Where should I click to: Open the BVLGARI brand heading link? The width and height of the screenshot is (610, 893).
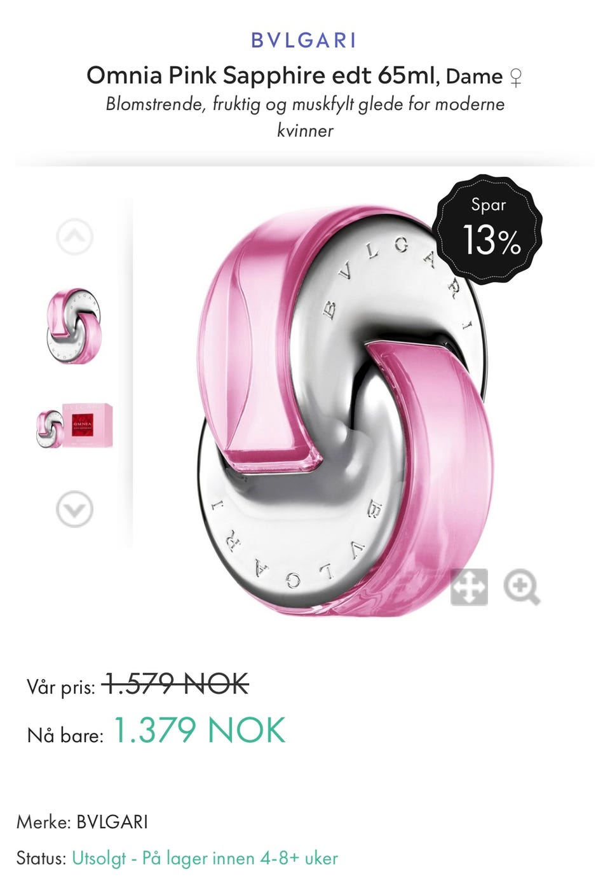(x=304, y=41)
